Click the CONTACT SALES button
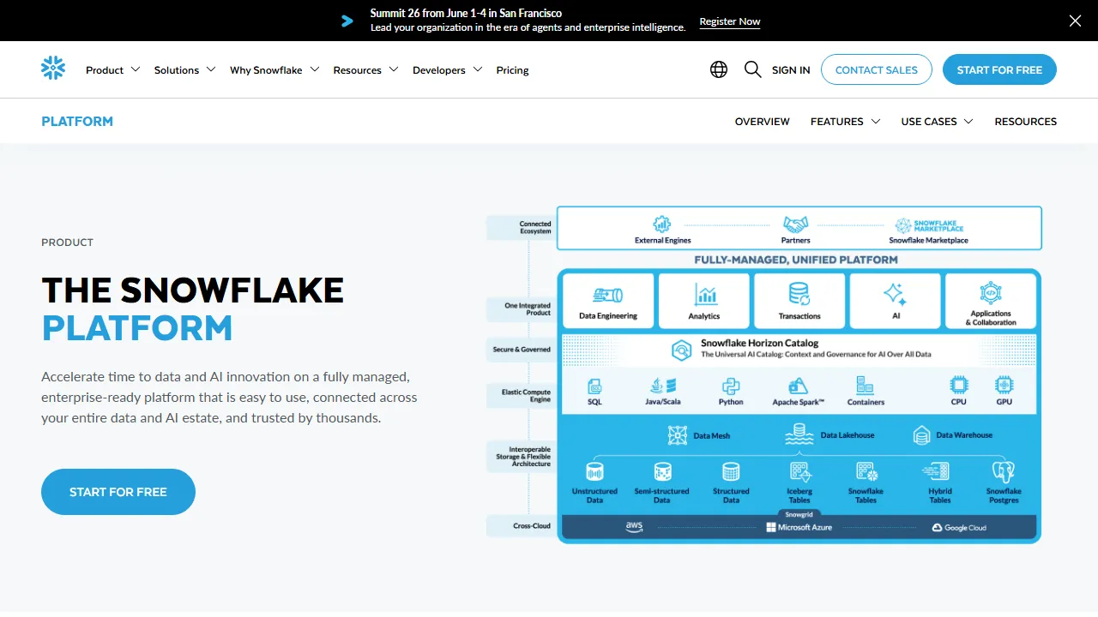 click(x=877, y=69)
